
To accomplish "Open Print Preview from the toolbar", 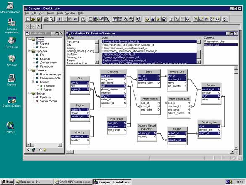I will point(52,19).
